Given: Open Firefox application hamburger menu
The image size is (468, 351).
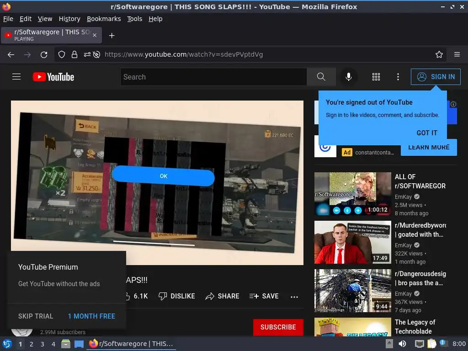Looking at the screenshot, I should pos(457,54).
